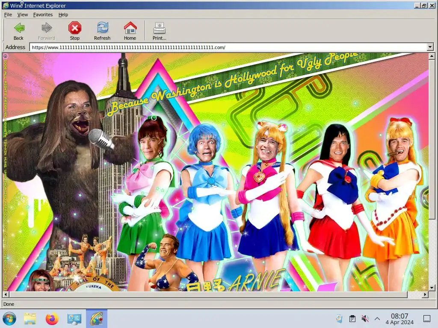Go to the Home page
The image size is (438, 328).
(130, 31)
